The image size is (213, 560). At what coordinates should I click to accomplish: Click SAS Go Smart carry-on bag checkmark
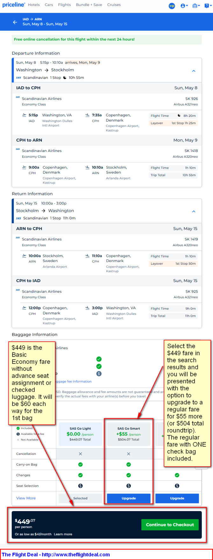[128, 464]
